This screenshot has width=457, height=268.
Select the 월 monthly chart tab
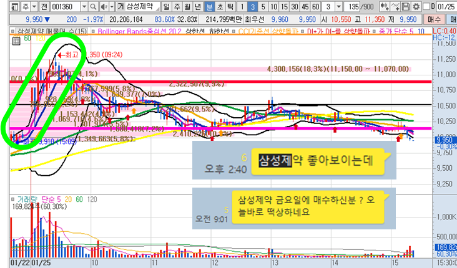click(x=187, y=6)
